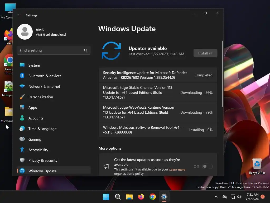Launch Firefox from the taskbar
This screenshot has width=270, height=203.
[x=141, y=197]
